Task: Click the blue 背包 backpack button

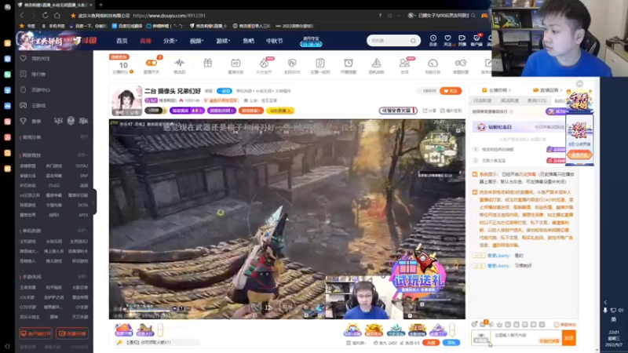Action: pos(451,343)
